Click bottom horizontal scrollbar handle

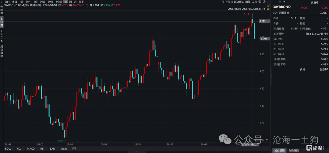pos(137,152)
